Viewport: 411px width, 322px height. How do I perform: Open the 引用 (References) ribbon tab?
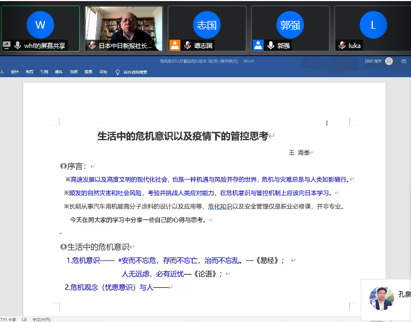[x=44, y=72]
